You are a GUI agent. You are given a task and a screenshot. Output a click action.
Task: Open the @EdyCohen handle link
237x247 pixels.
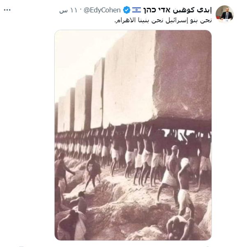(x=102, y=10)
